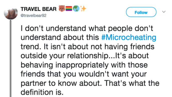Click 'friends that you wouldn't' text line
This screenshot has height=97, width=172.
pos(65,74)
